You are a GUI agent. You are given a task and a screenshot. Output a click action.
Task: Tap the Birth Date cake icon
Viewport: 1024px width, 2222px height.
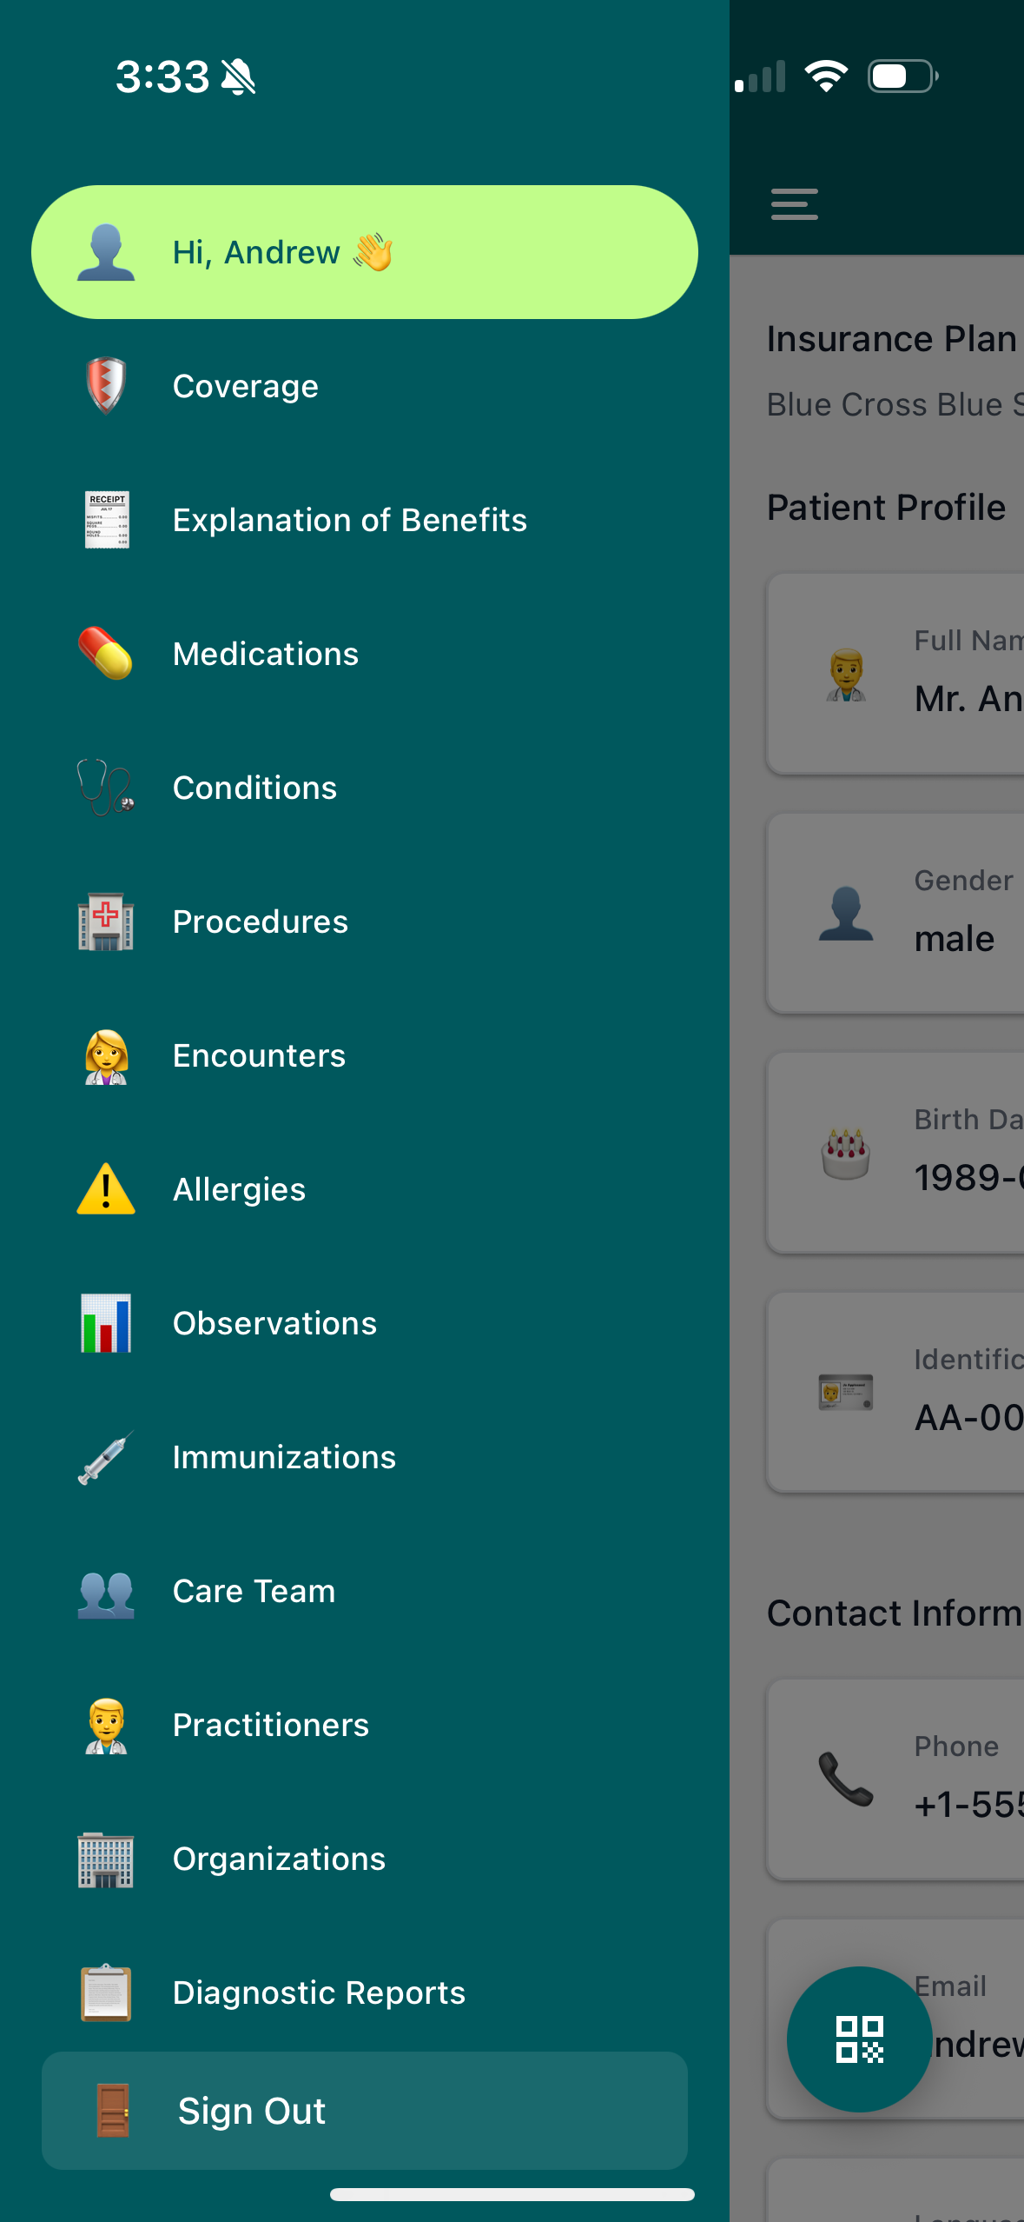coord(845,1154)
